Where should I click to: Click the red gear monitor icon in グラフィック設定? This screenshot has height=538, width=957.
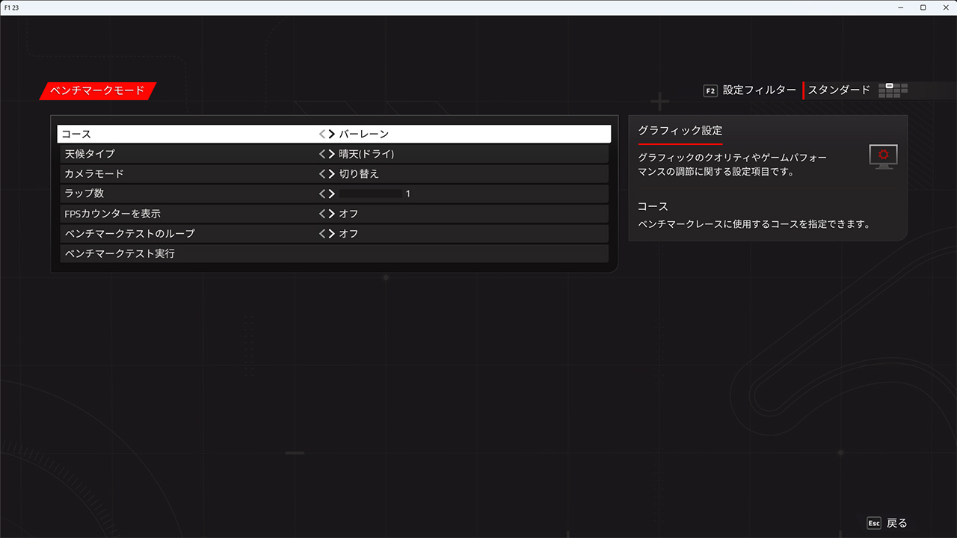[883, 156]
